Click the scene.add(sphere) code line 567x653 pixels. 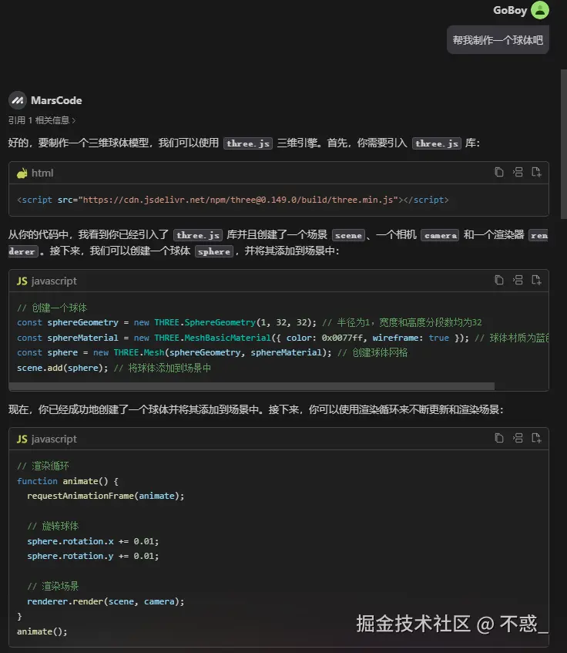113,368
